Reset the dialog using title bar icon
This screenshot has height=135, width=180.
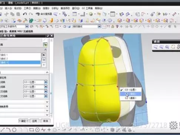tap(48, 36)
